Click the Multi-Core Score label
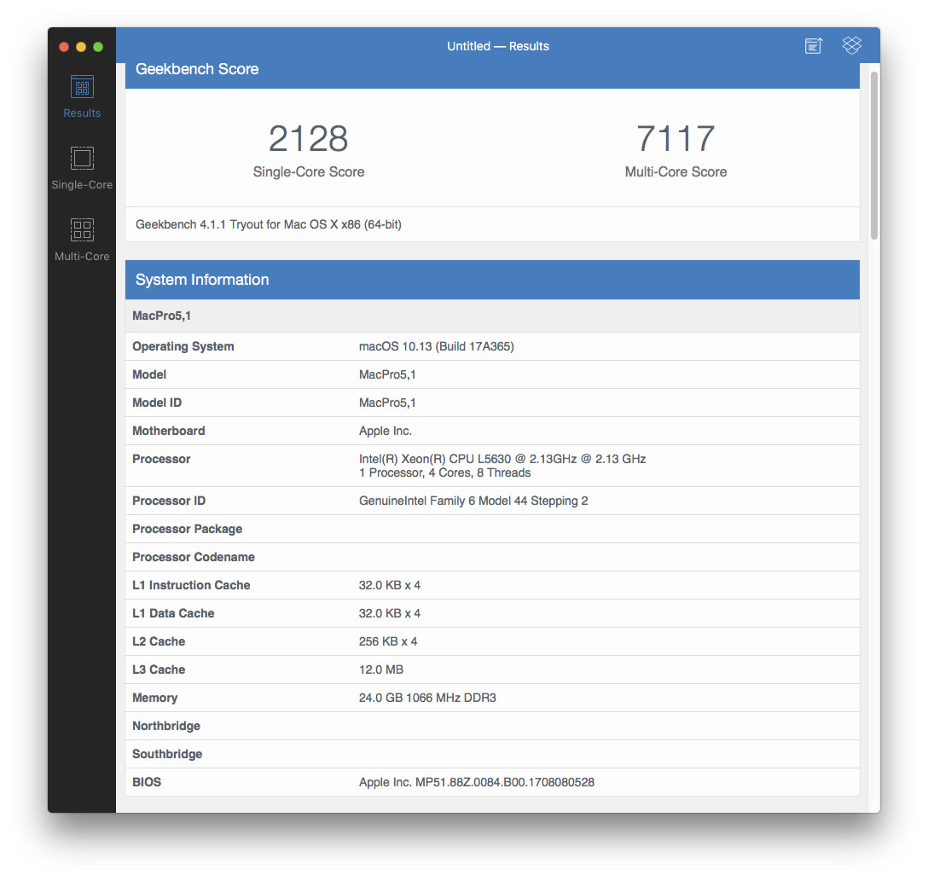 pyautogui.click(x=676, y=171)
